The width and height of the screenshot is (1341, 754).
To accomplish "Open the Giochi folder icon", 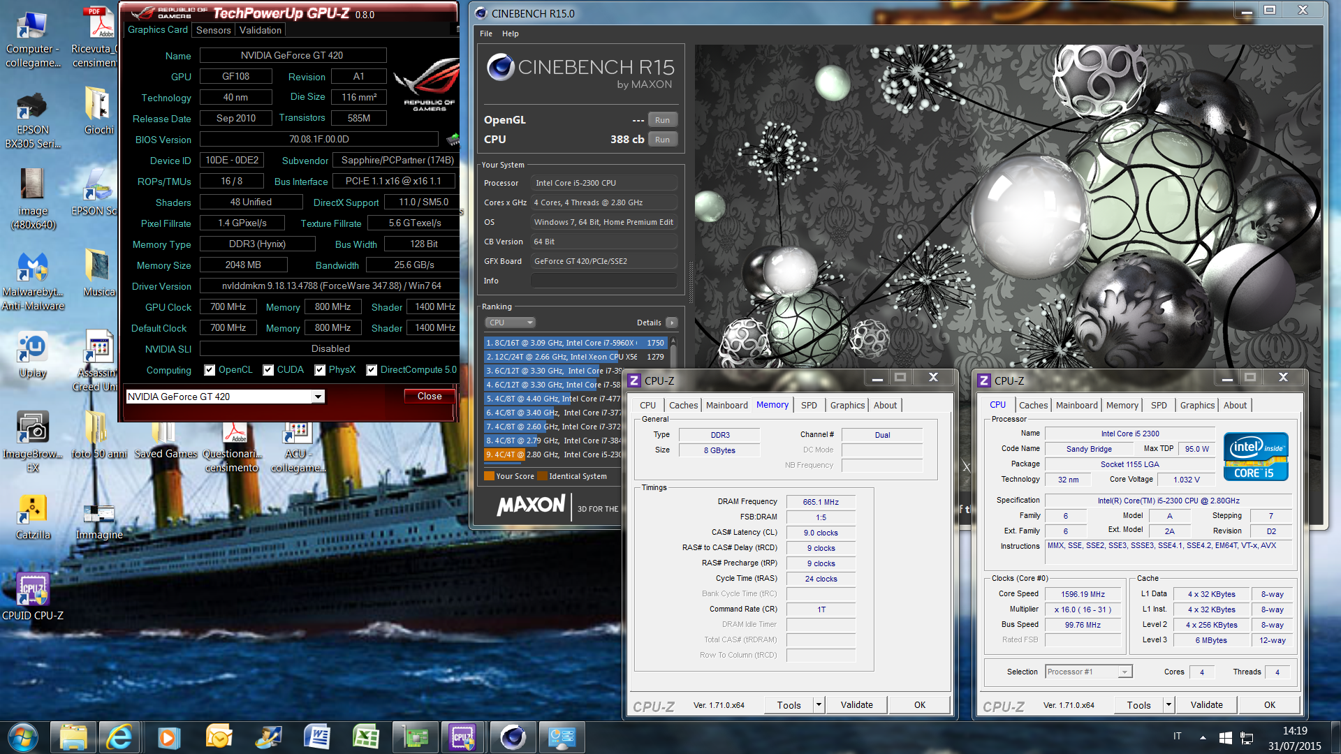I will coord(98,112).
